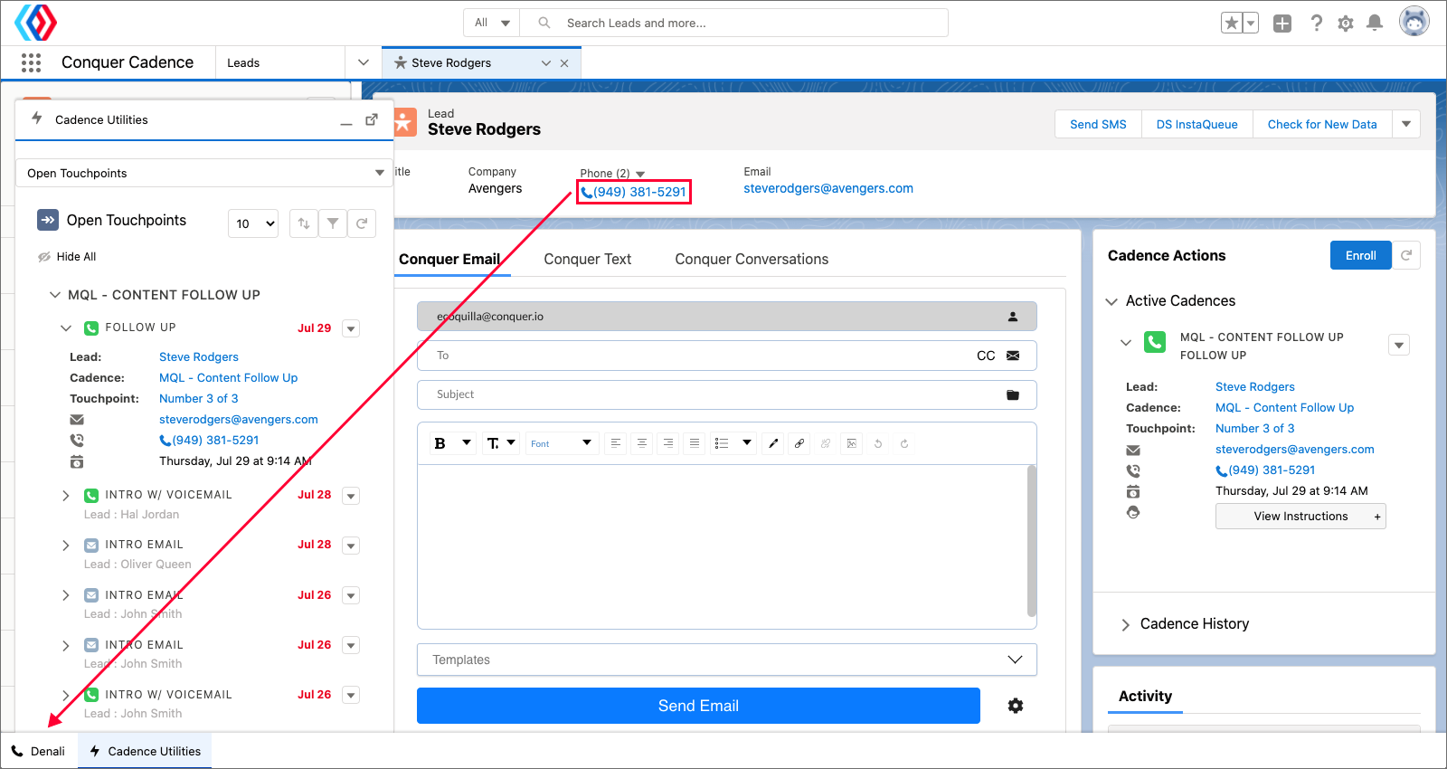Refresh the Cadence Actions panel
Screen dimensions: 1447x769
(x=1406, y=255)
